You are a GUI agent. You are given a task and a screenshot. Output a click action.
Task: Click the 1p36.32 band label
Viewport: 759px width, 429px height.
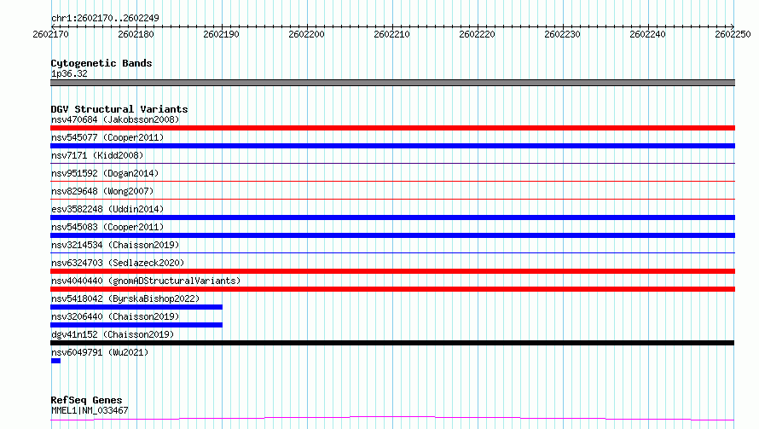click(69, 73)
